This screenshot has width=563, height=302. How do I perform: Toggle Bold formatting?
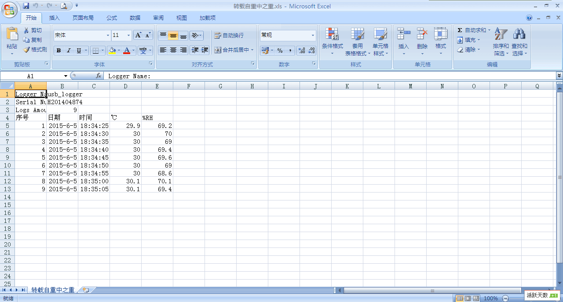coord(58,51)
